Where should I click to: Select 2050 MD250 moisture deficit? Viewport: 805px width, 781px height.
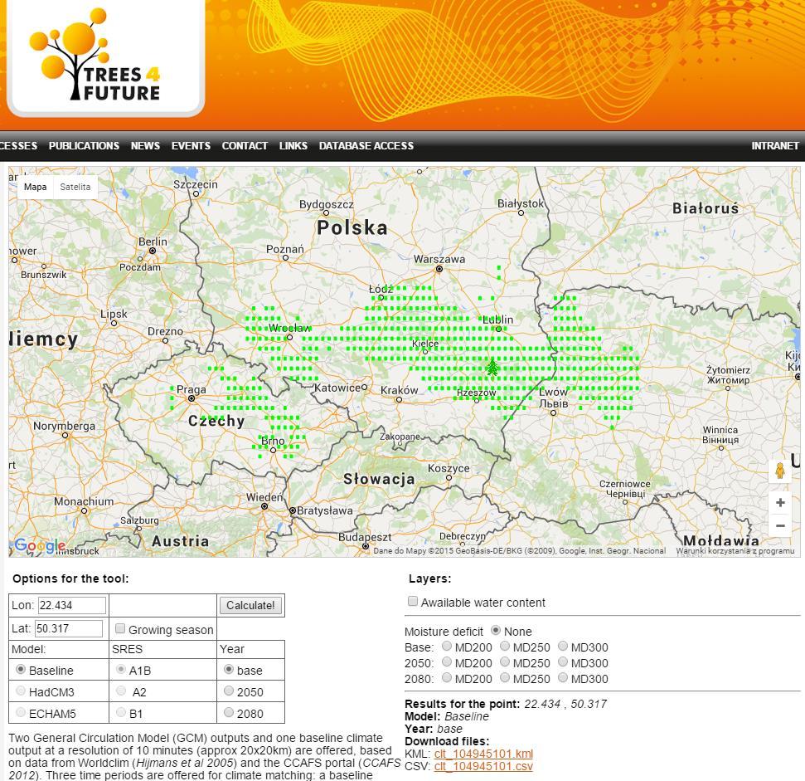(x=505, y=661)
